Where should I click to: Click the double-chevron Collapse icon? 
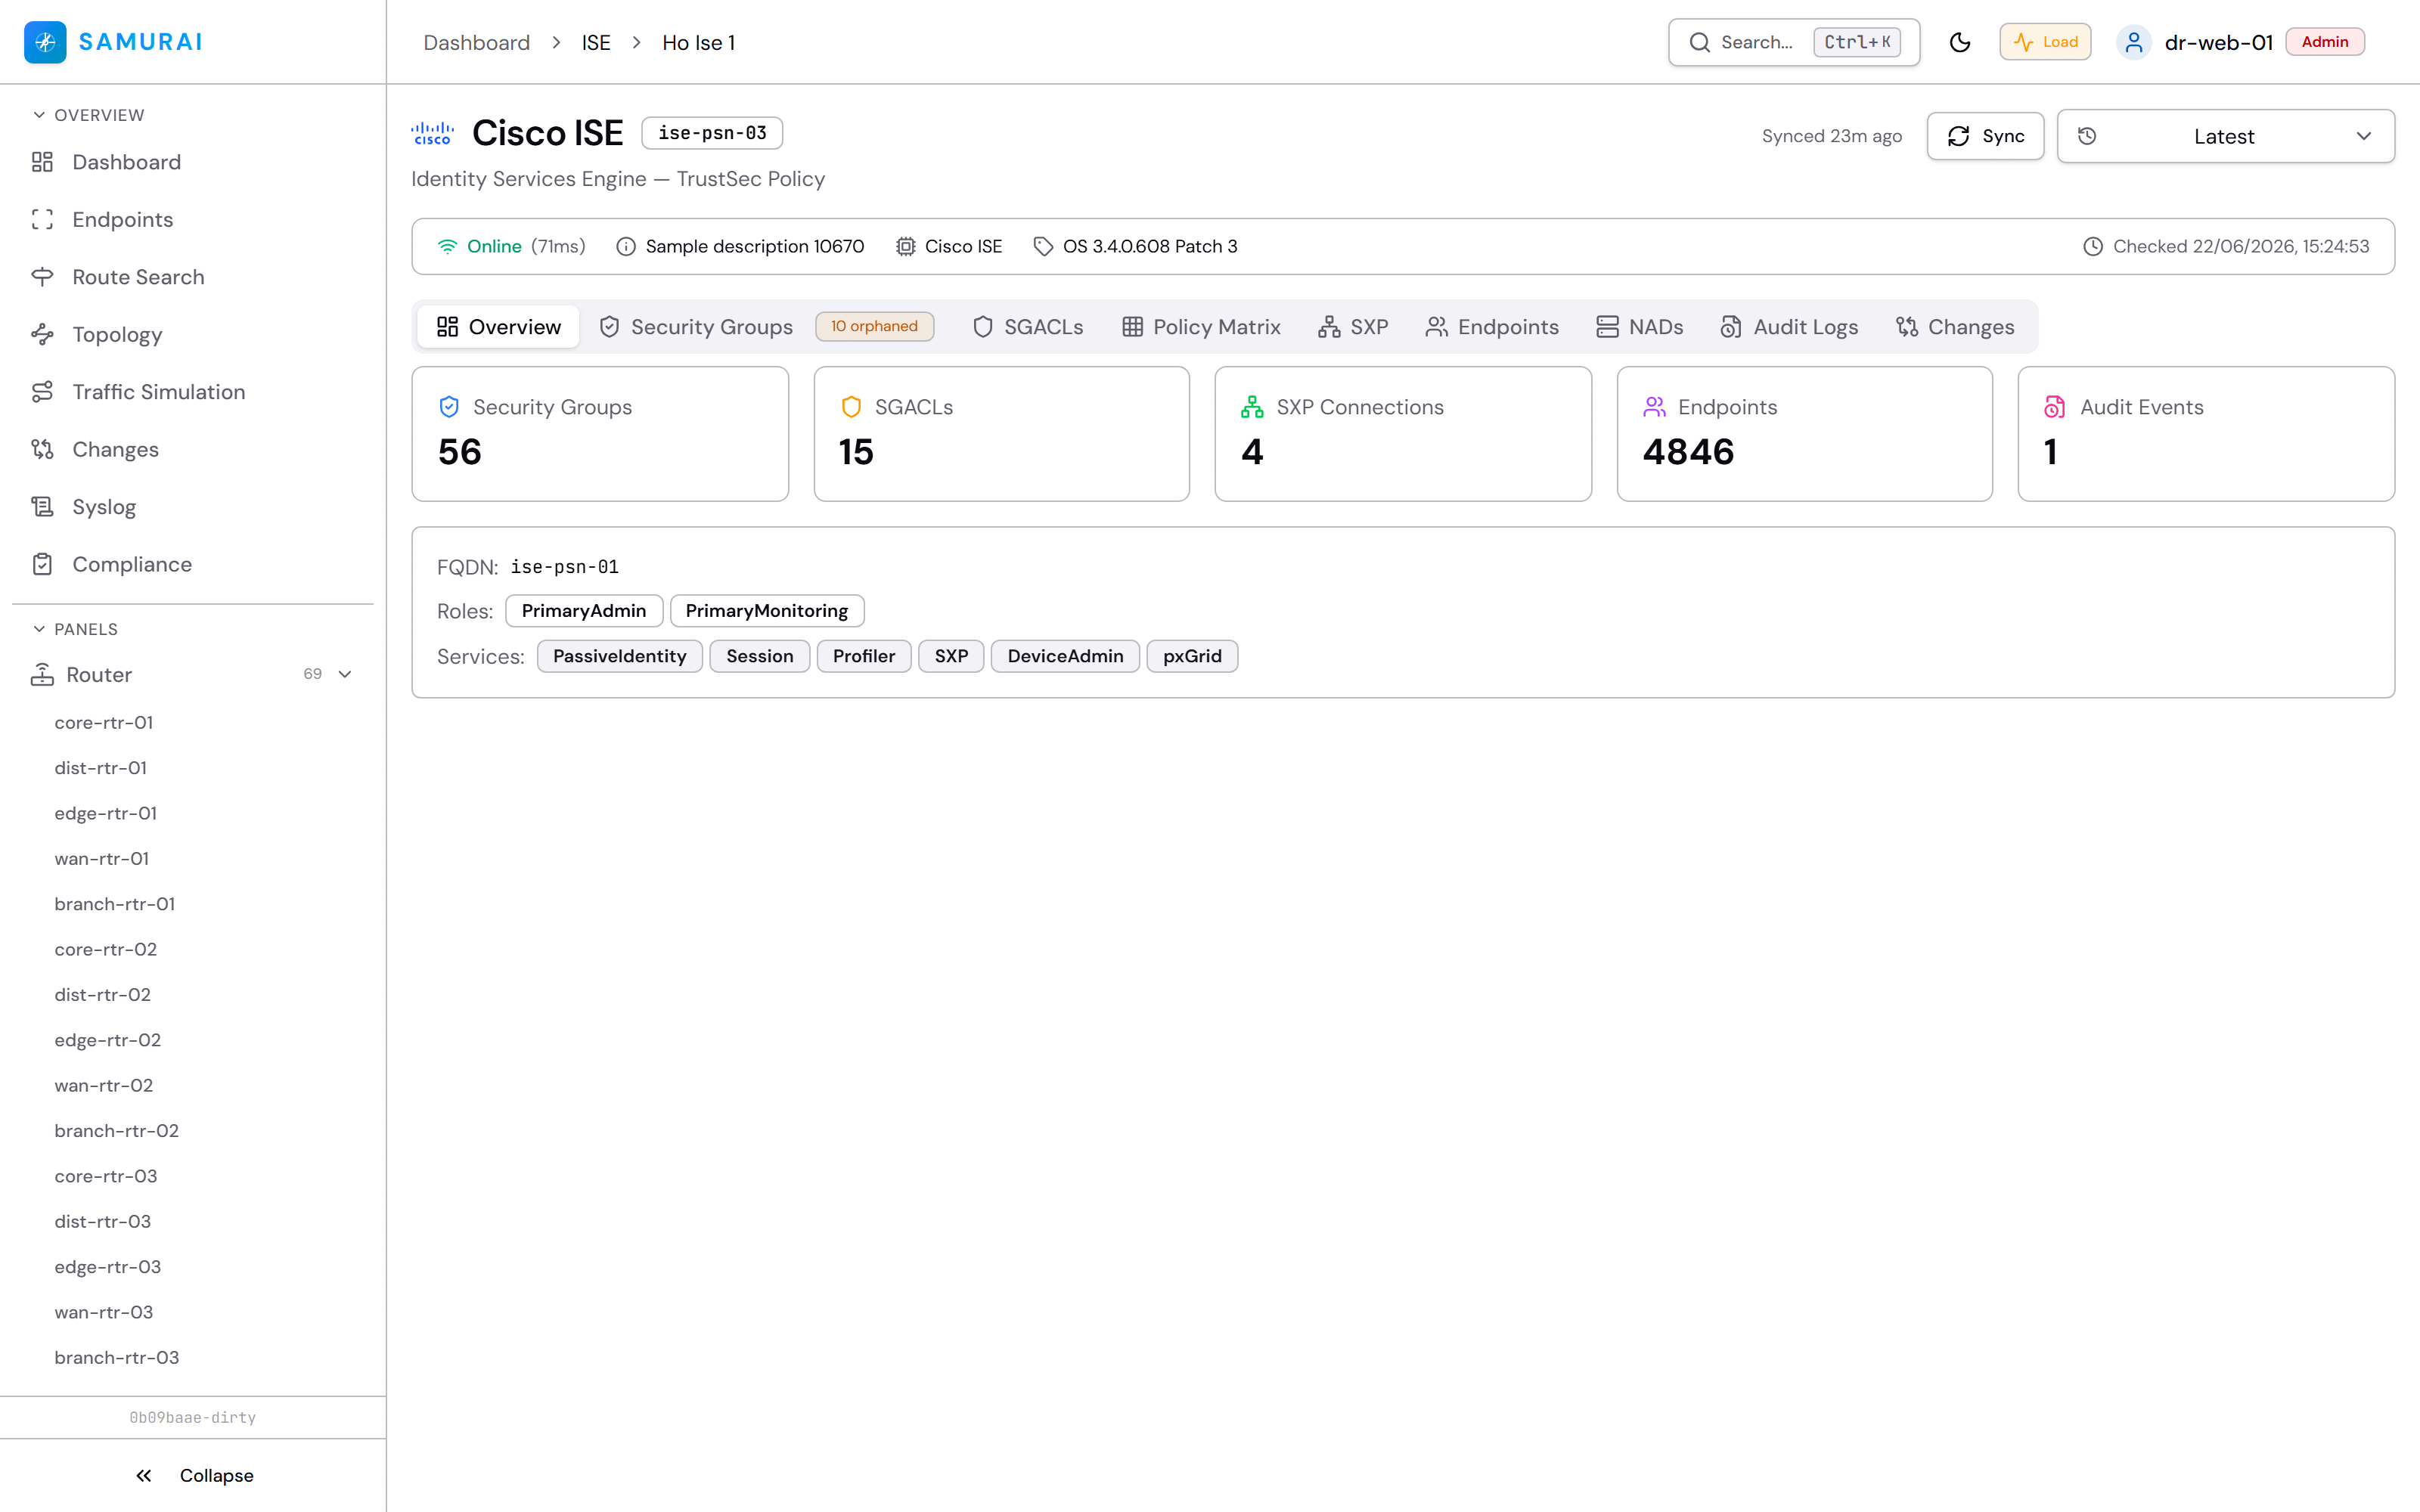pyautogui.click(x=144, y=1476)
